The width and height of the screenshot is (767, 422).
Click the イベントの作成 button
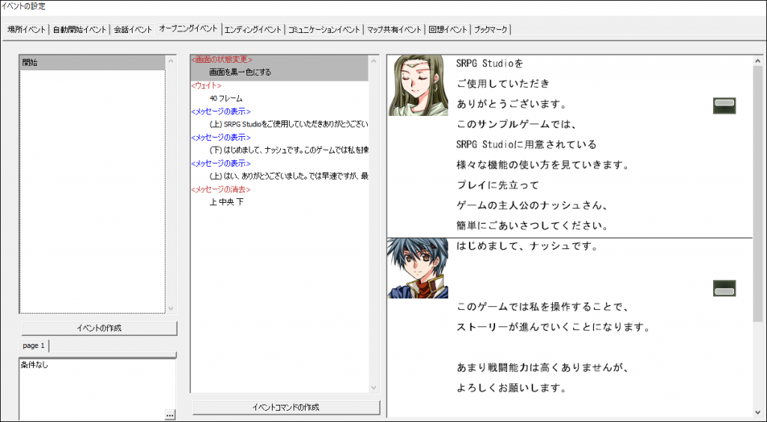(99, 328)
